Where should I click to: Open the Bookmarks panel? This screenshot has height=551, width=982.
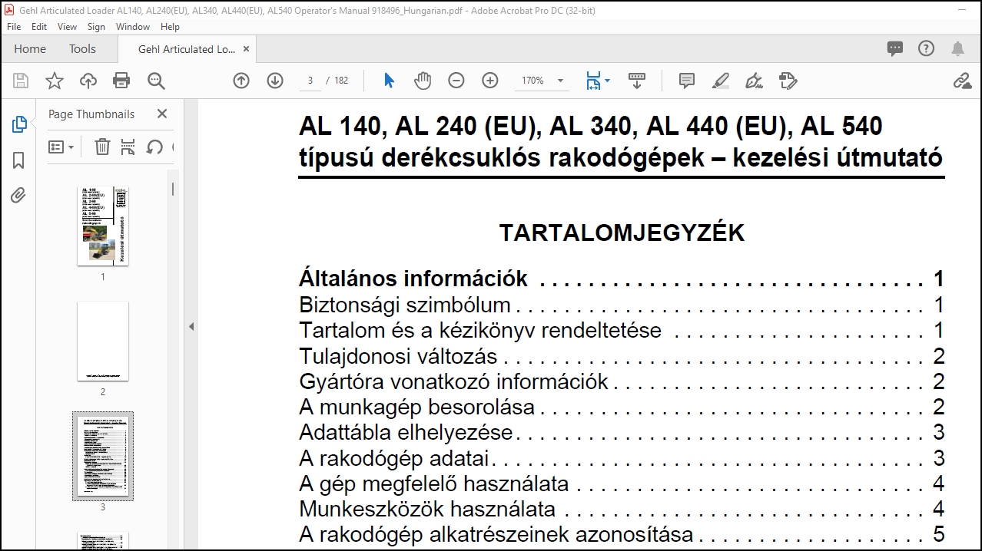19,160
